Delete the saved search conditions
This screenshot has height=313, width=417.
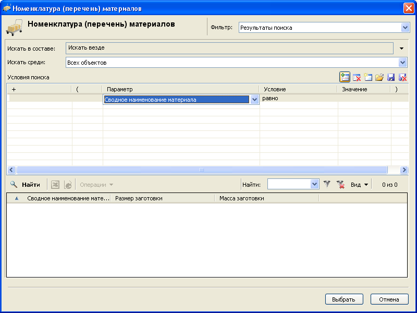(402, 77)
